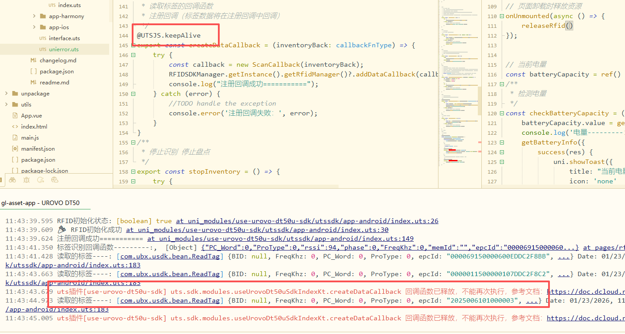The image size is (625, 334).
Task: Expand the utils folder arrow
Action: coord(6,105)
